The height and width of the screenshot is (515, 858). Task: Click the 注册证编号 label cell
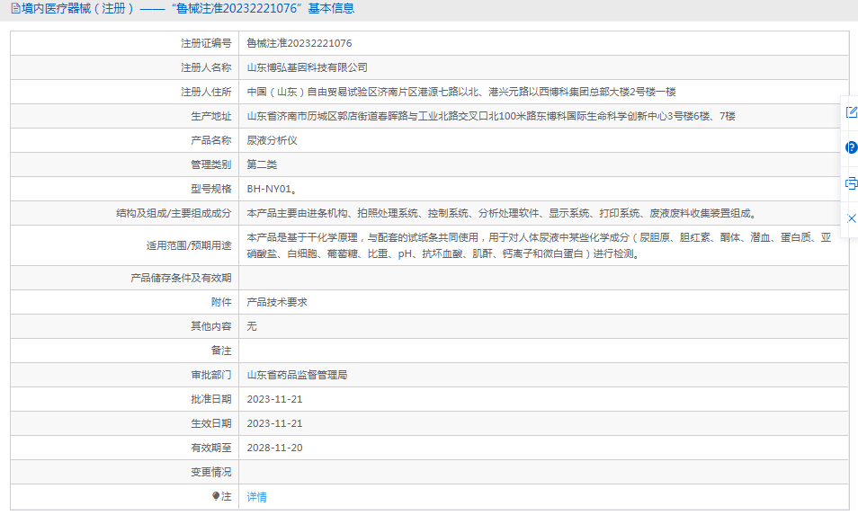tap(125, 43)
